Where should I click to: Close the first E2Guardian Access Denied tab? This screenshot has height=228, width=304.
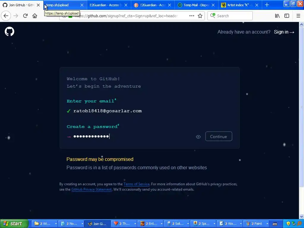(x=126, y=5)
